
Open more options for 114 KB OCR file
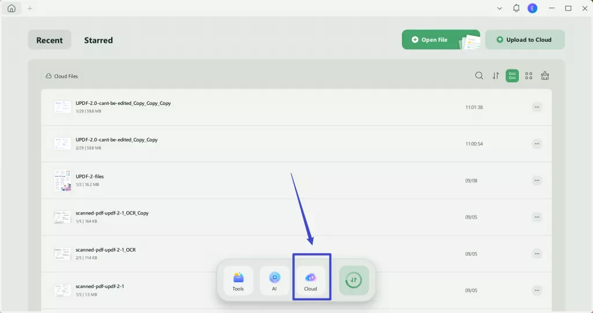(537, 253)
